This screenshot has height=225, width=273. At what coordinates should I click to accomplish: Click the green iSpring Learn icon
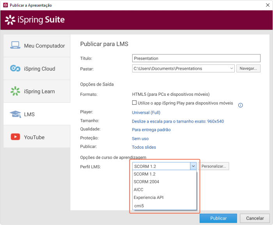click(15, 91)
